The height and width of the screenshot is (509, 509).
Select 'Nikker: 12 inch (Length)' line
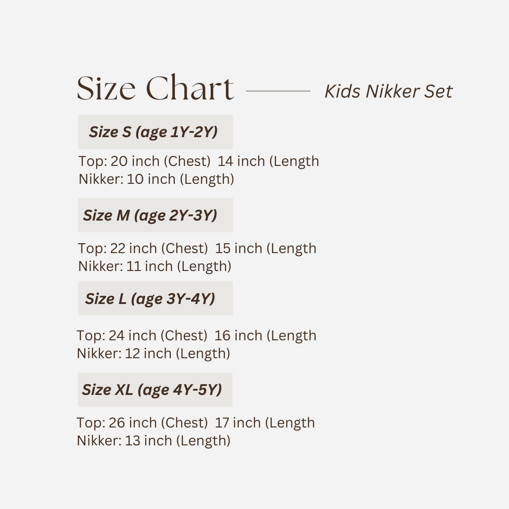153,354
